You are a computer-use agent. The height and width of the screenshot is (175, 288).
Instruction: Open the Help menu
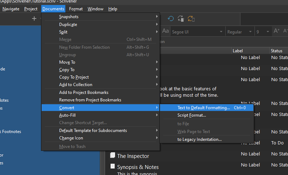point(113,9)
